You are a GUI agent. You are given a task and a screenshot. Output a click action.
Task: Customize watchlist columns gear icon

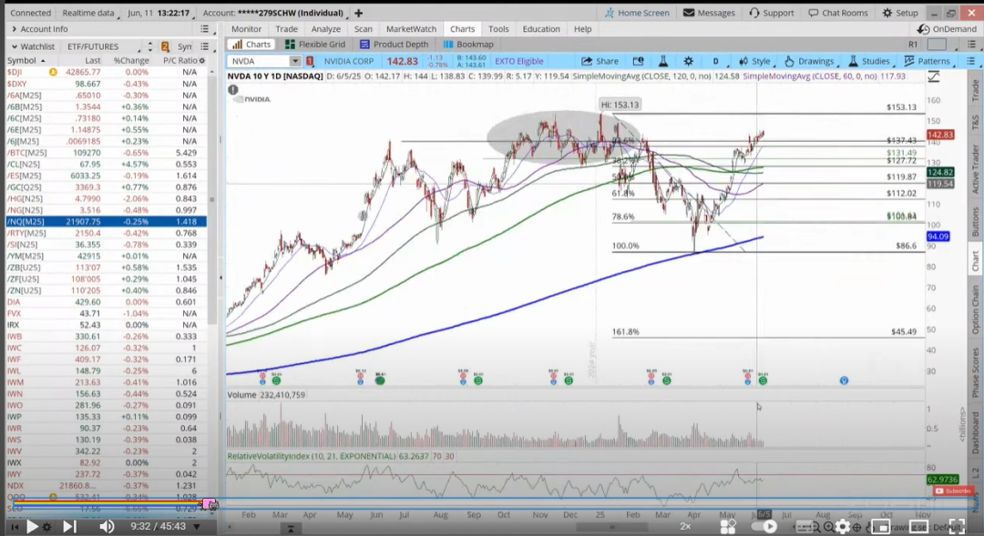pyautogui.click(x=202, y=61)
